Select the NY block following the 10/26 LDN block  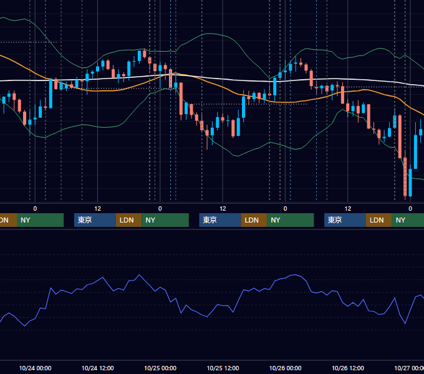pyautogui.click(x=408, y=220)
